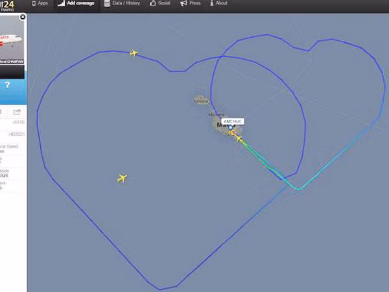This screenshot has width=389, height=292.
Task: Click the A319 aircraft type text
Action: click(x=19, y=122)
